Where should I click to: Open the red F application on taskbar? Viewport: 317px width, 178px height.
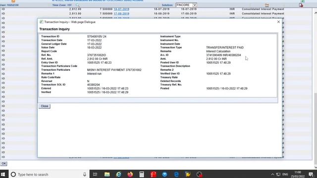153,175
